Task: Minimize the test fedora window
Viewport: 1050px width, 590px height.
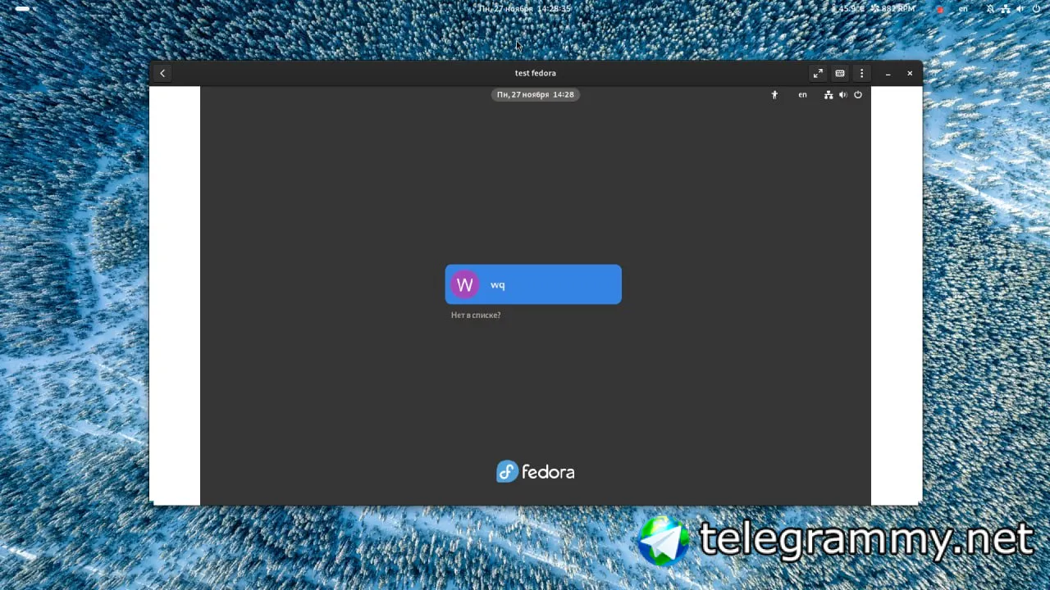Action: point(888,73)
